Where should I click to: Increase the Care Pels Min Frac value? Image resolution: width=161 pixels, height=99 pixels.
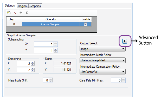[x=123, y=79]
